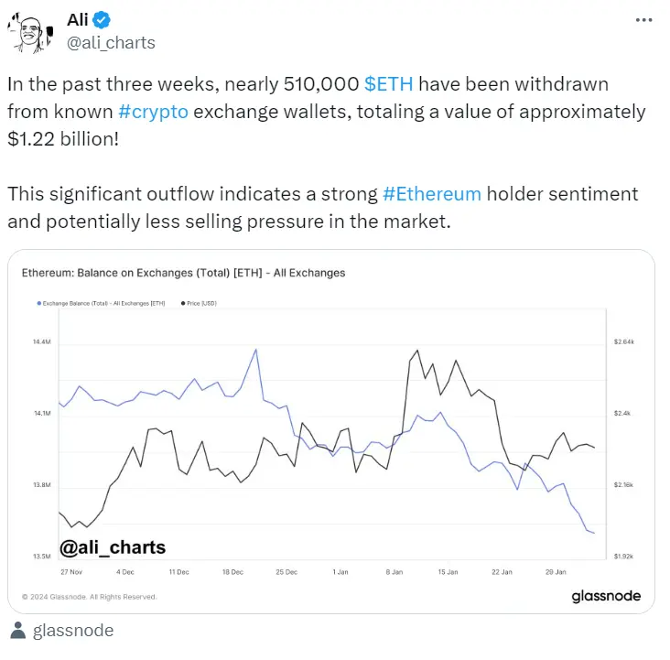Open the three-dot more options menu
The width and height of the screenshot is (670, 660).
[643, 20]
